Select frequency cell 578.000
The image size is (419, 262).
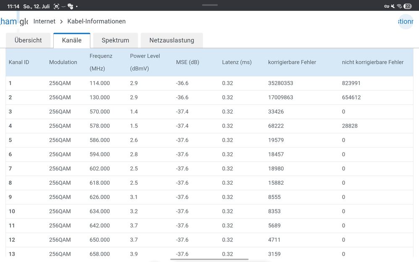100,126
